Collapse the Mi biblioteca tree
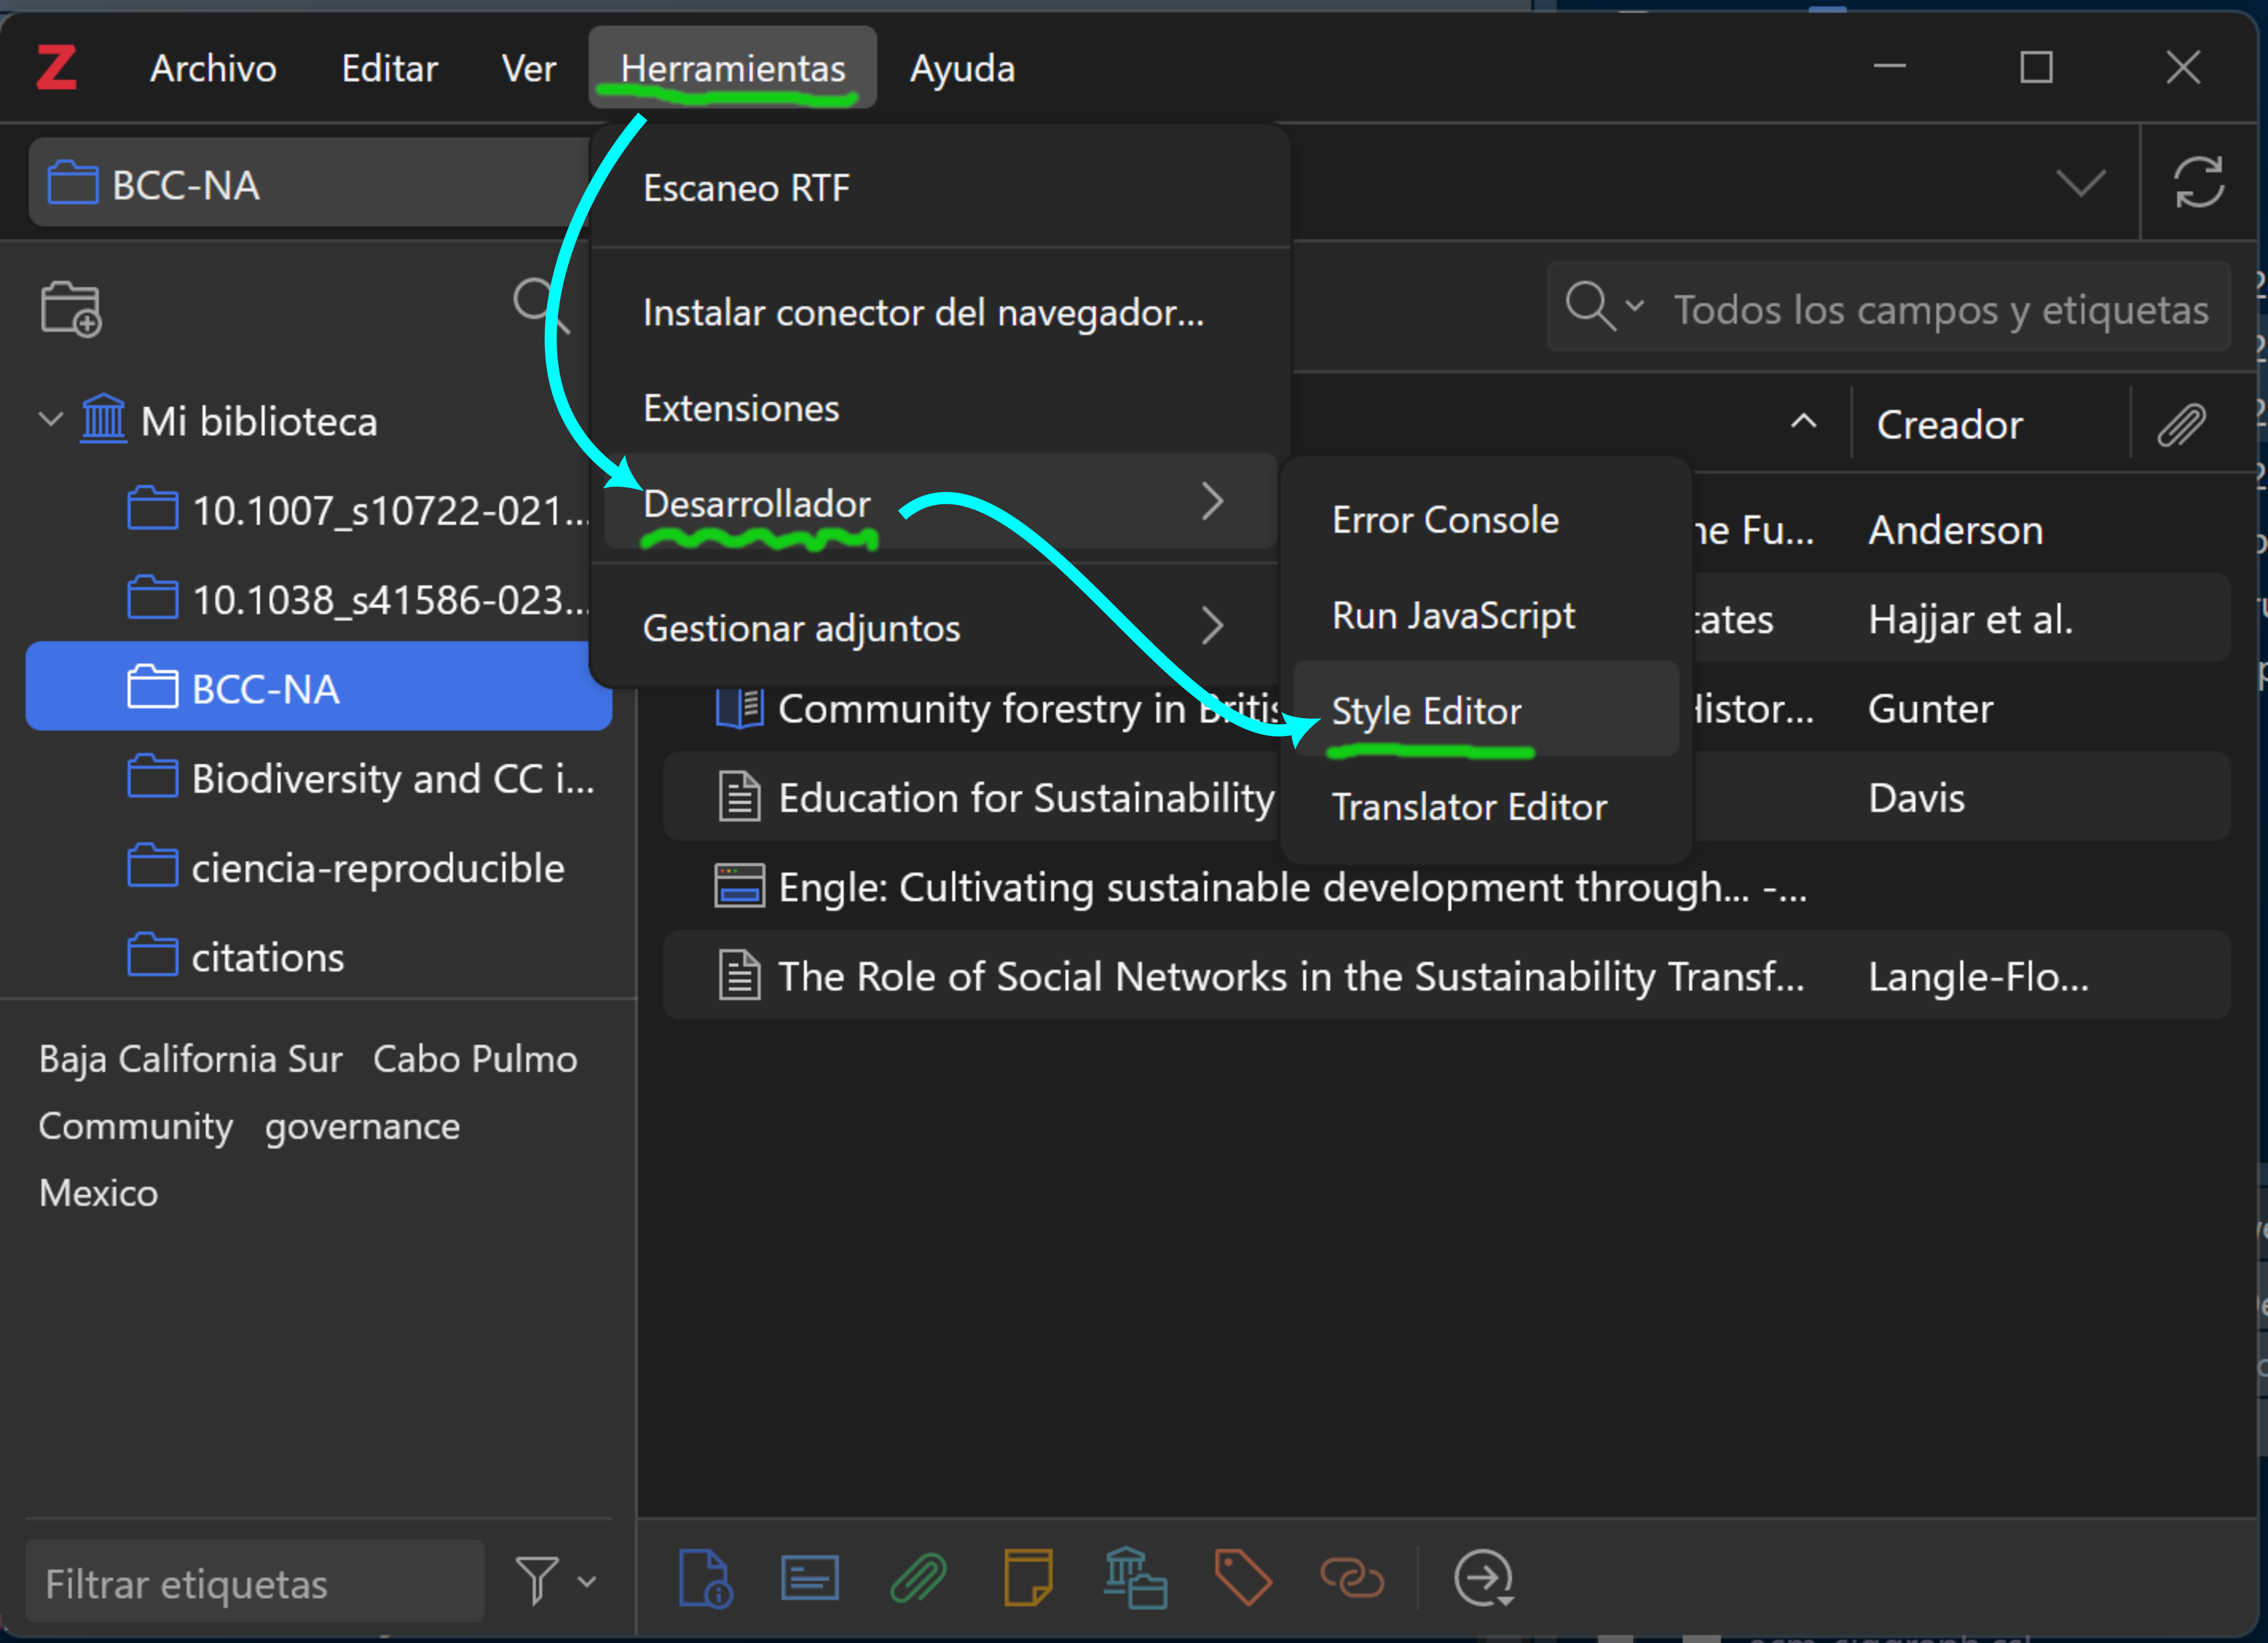The image size is (2268, 1643). (x=50, y=420)
